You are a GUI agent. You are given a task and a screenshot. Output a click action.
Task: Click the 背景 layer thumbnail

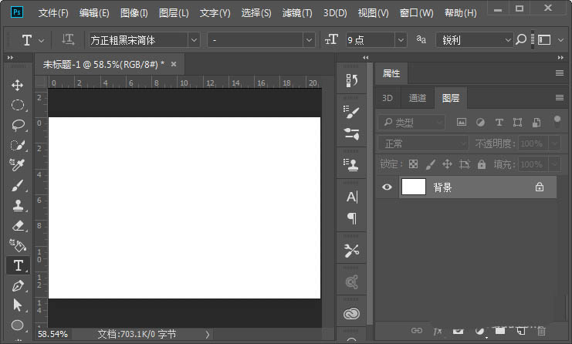pos(414,187)
